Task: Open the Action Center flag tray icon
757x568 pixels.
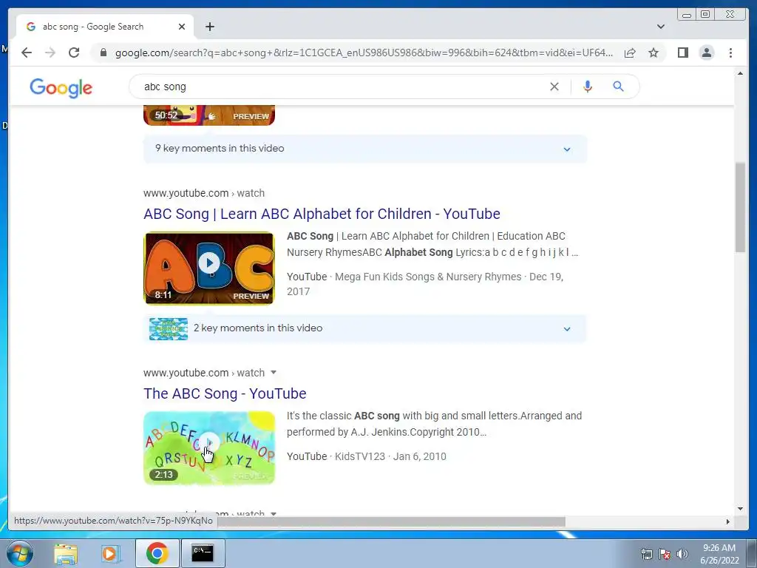Action: coord(665,554)
